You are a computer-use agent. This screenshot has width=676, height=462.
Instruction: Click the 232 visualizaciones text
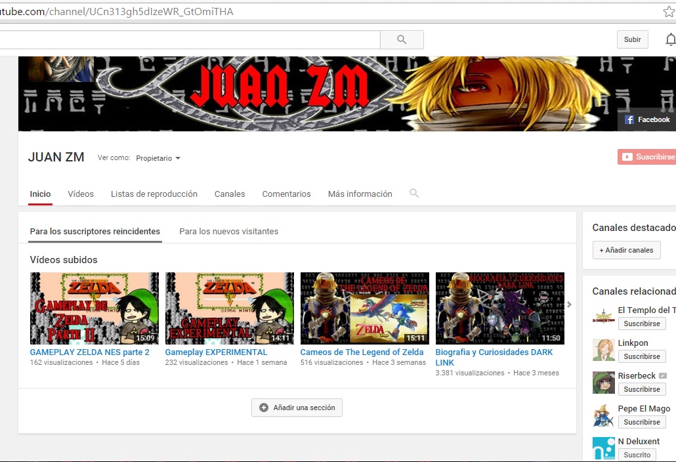pos(196,362)
